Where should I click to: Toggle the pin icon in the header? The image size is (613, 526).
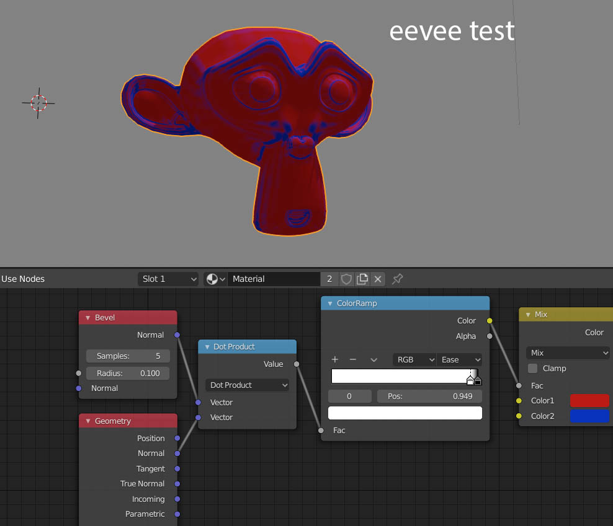point(397,279)
